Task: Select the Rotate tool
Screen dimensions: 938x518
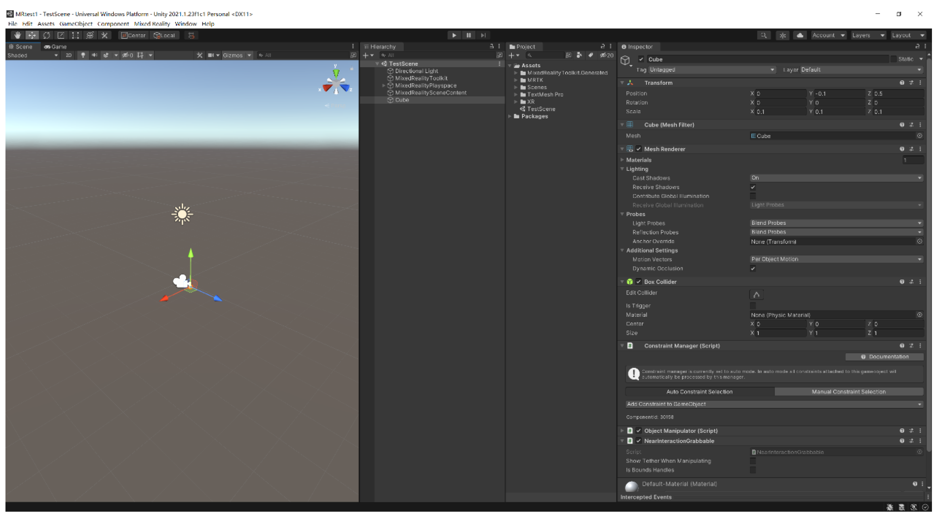Action: 46,35
